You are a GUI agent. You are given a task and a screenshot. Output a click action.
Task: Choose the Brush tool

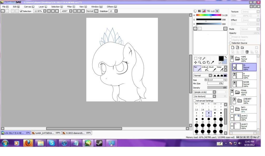click(x=212, y=68)
